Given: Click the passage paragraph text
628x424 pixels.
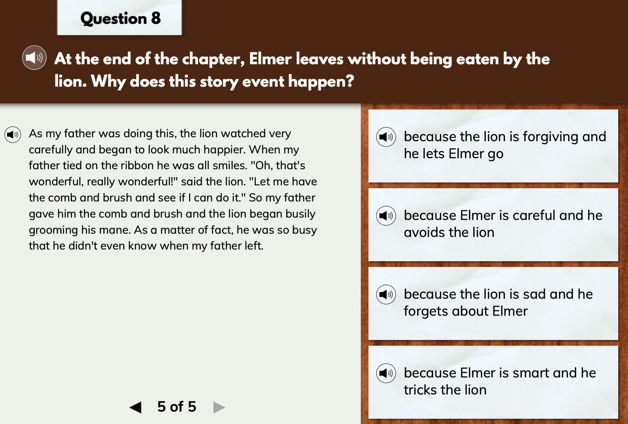Looking at the screenshot, I should click(173, 190).
